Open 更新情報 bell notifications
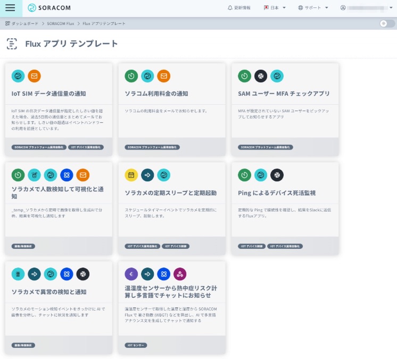 click(x=239, y=8)
